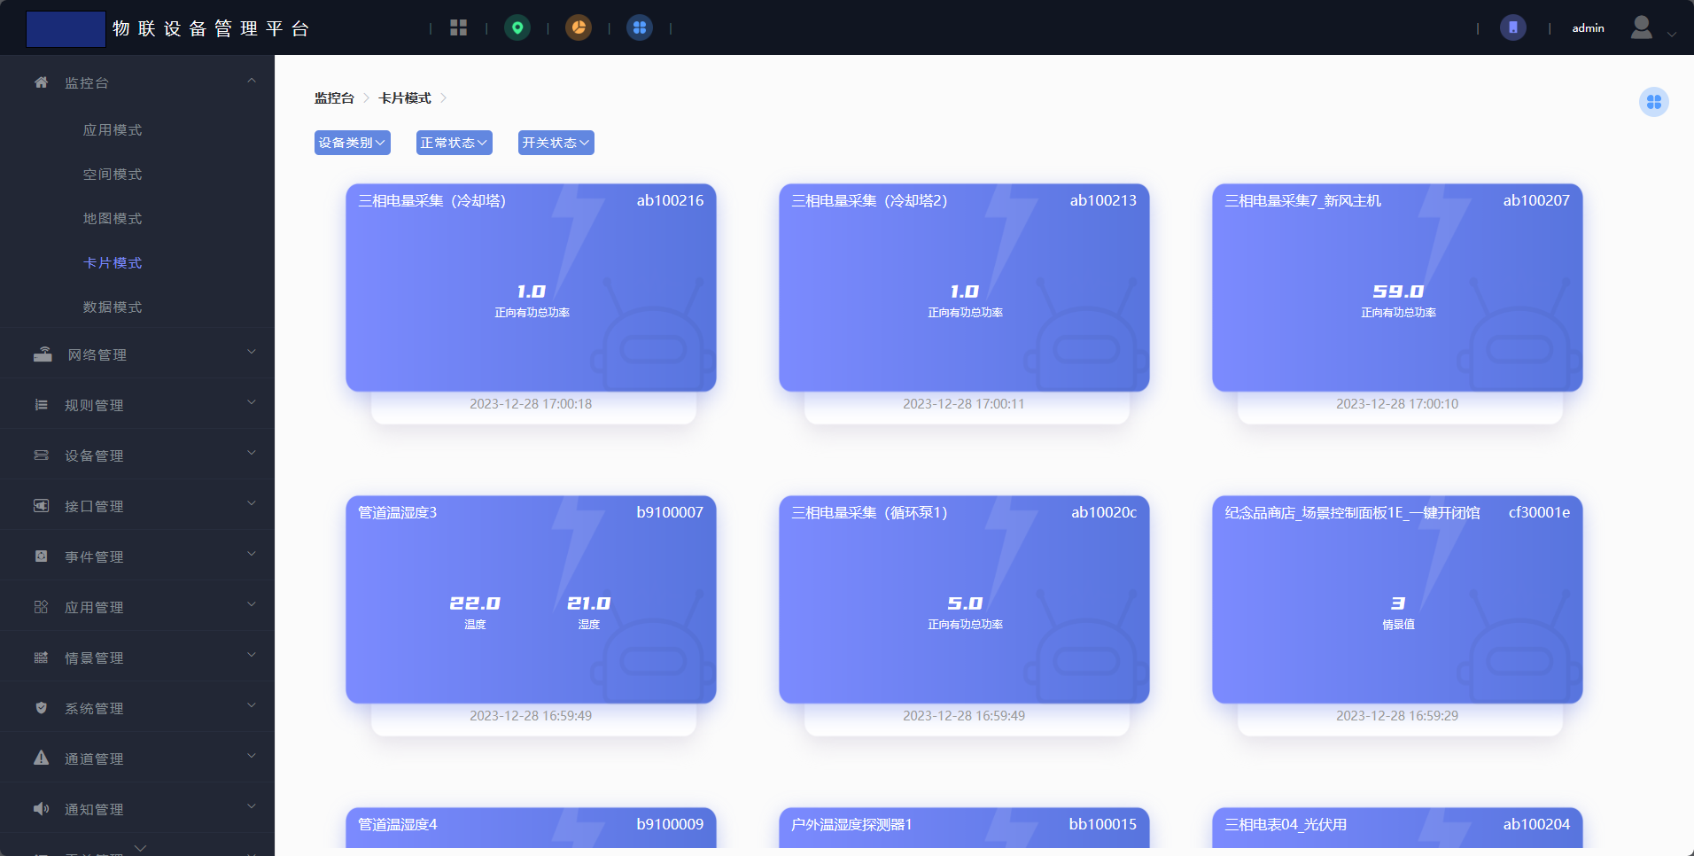Open the 开关状态 filter dropdown
The height and width of the screenshot is (856, 1694).
pos(556,143)
